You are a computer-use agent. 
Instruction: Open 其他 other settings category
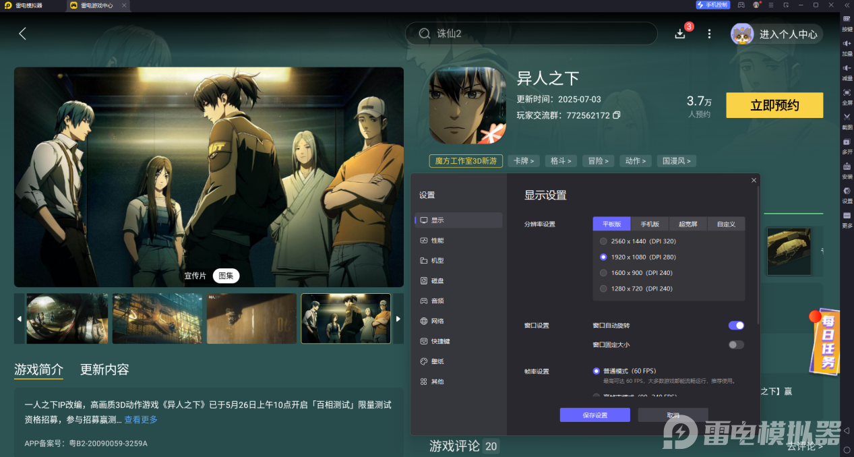(x=458, y=382)
